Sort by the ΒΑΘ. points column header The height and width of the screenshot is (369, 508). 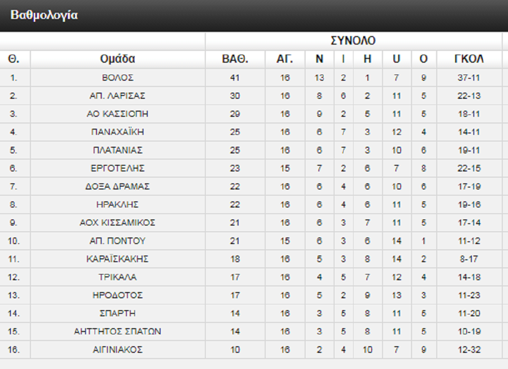235,59
